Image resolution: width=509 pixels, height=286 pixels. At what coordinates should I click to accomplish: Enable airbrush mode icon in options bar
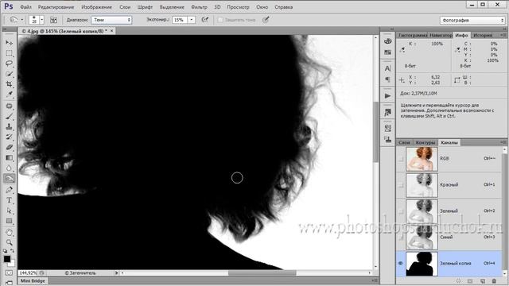tap(205, 20)
